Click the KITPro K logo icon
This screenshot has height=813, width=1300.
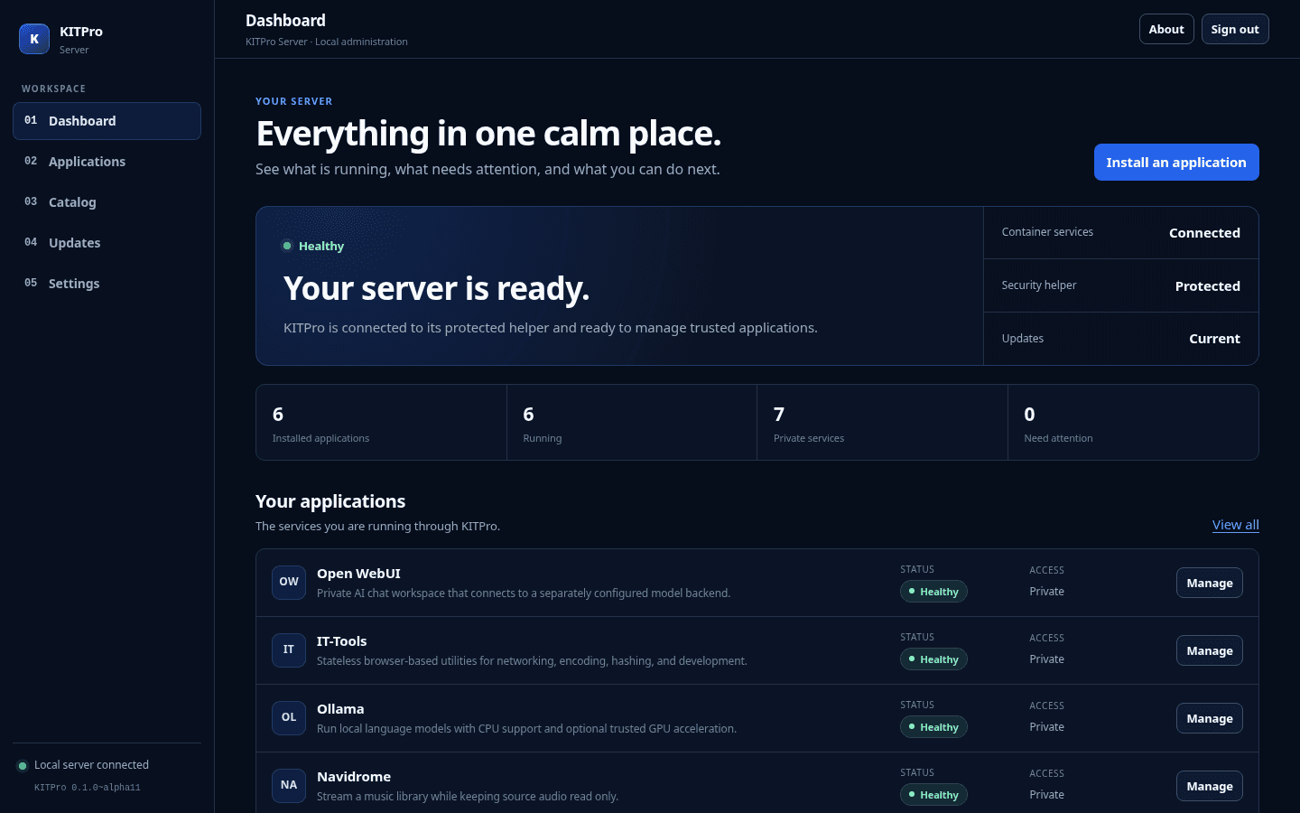pyautogui.click(x=34, y=39)
